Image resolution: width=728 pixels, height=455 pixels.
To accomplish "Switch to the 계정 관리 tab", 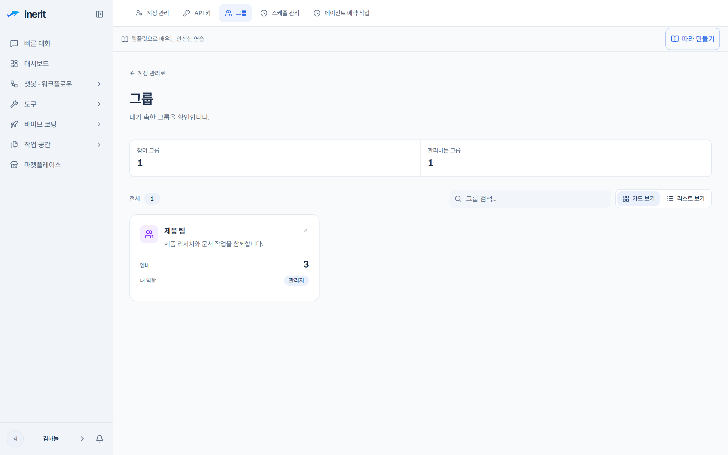I will click(152, 13).
